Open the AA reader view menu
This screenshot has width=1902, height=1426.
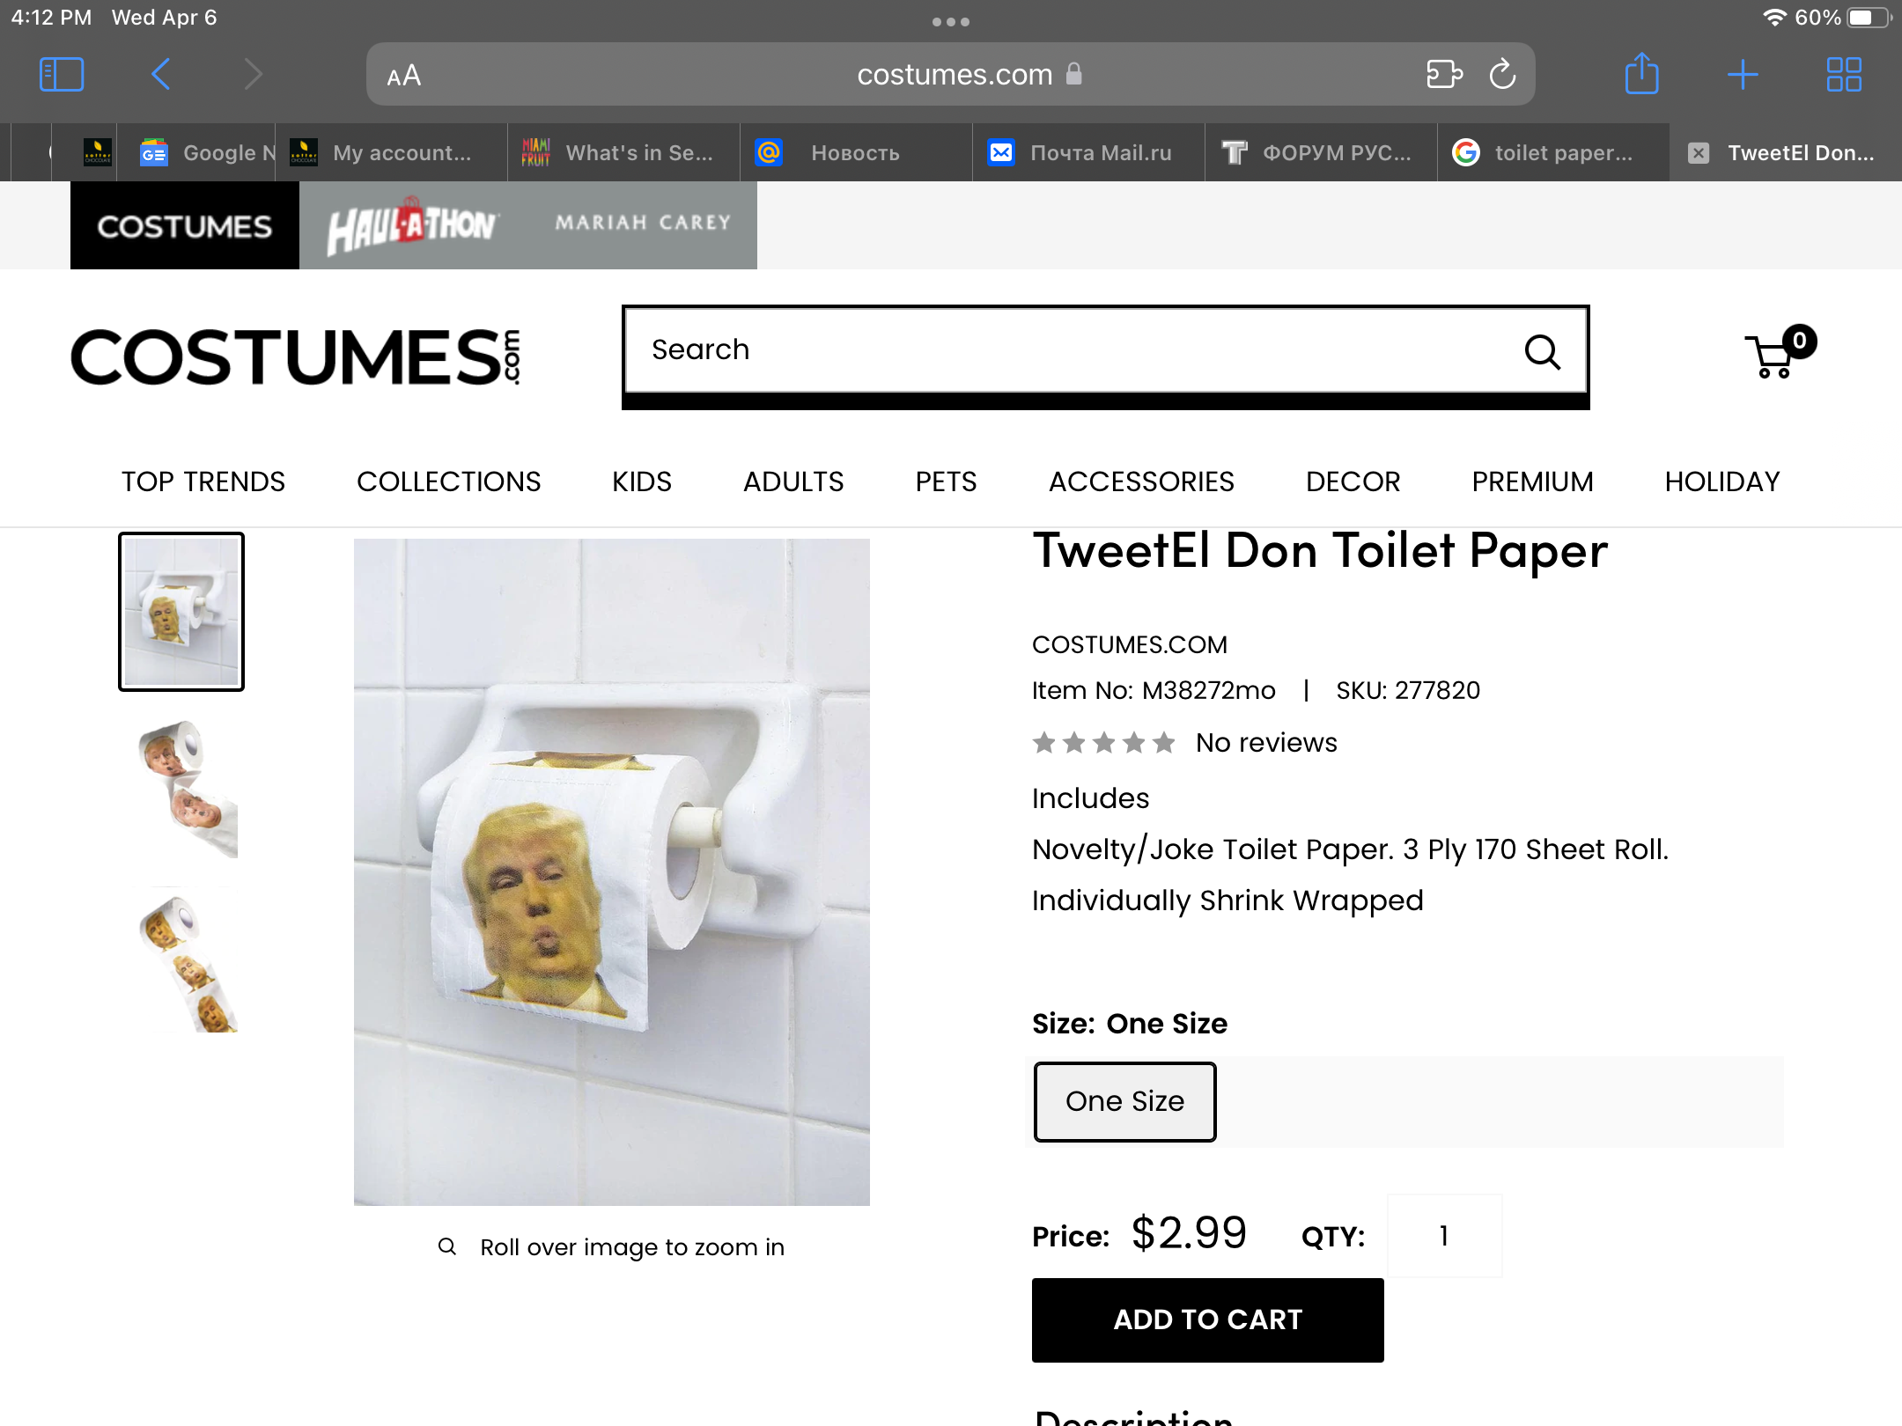click(x=404, y=76)
